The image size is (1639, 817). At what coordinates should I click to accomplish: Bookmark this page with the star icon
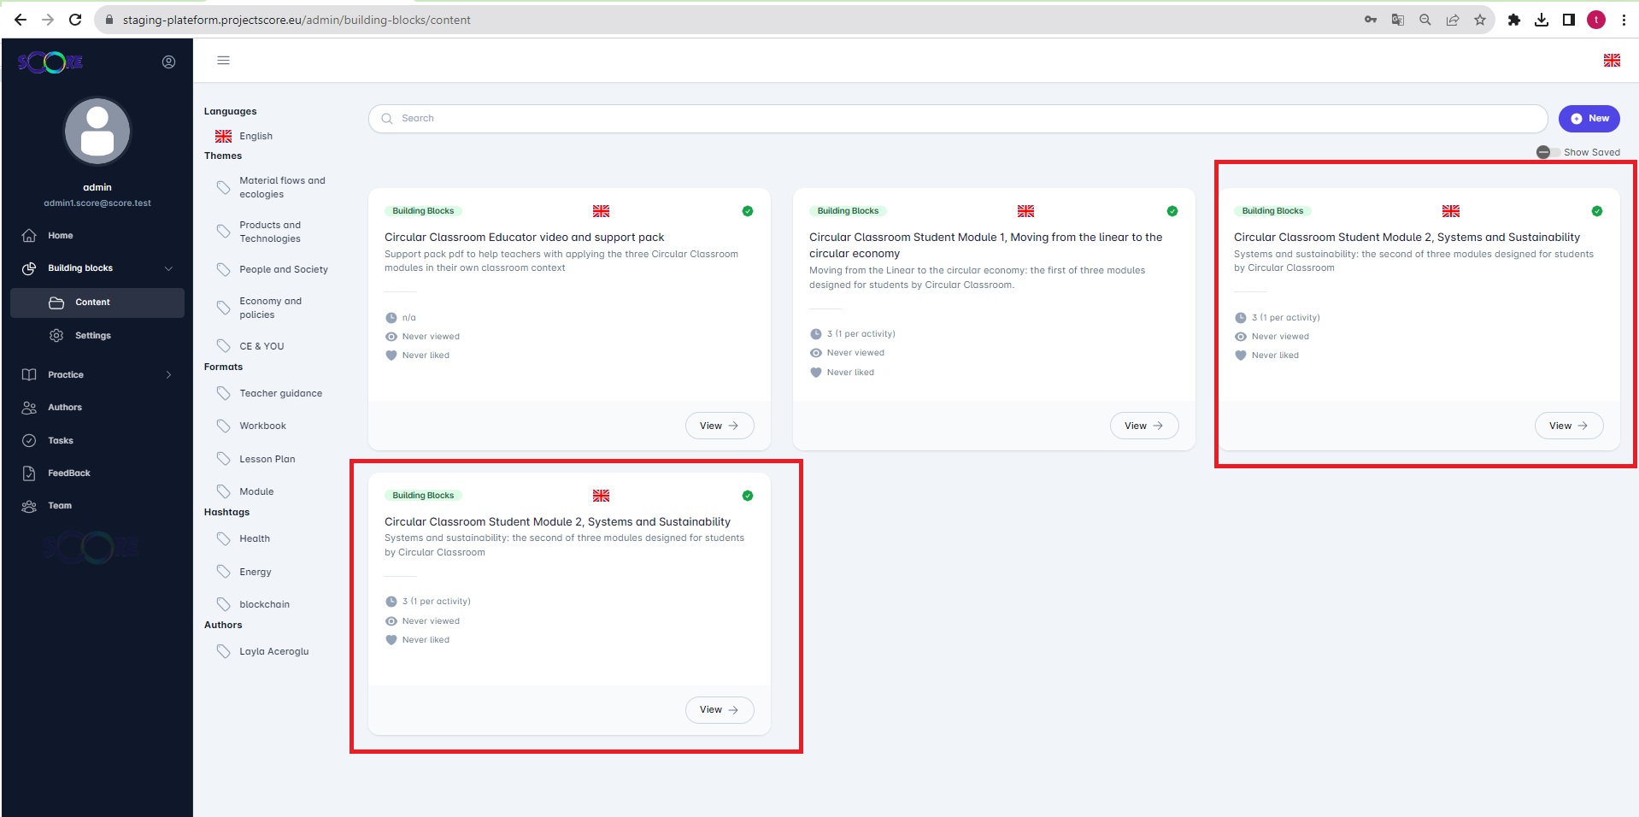point(1479,20)
